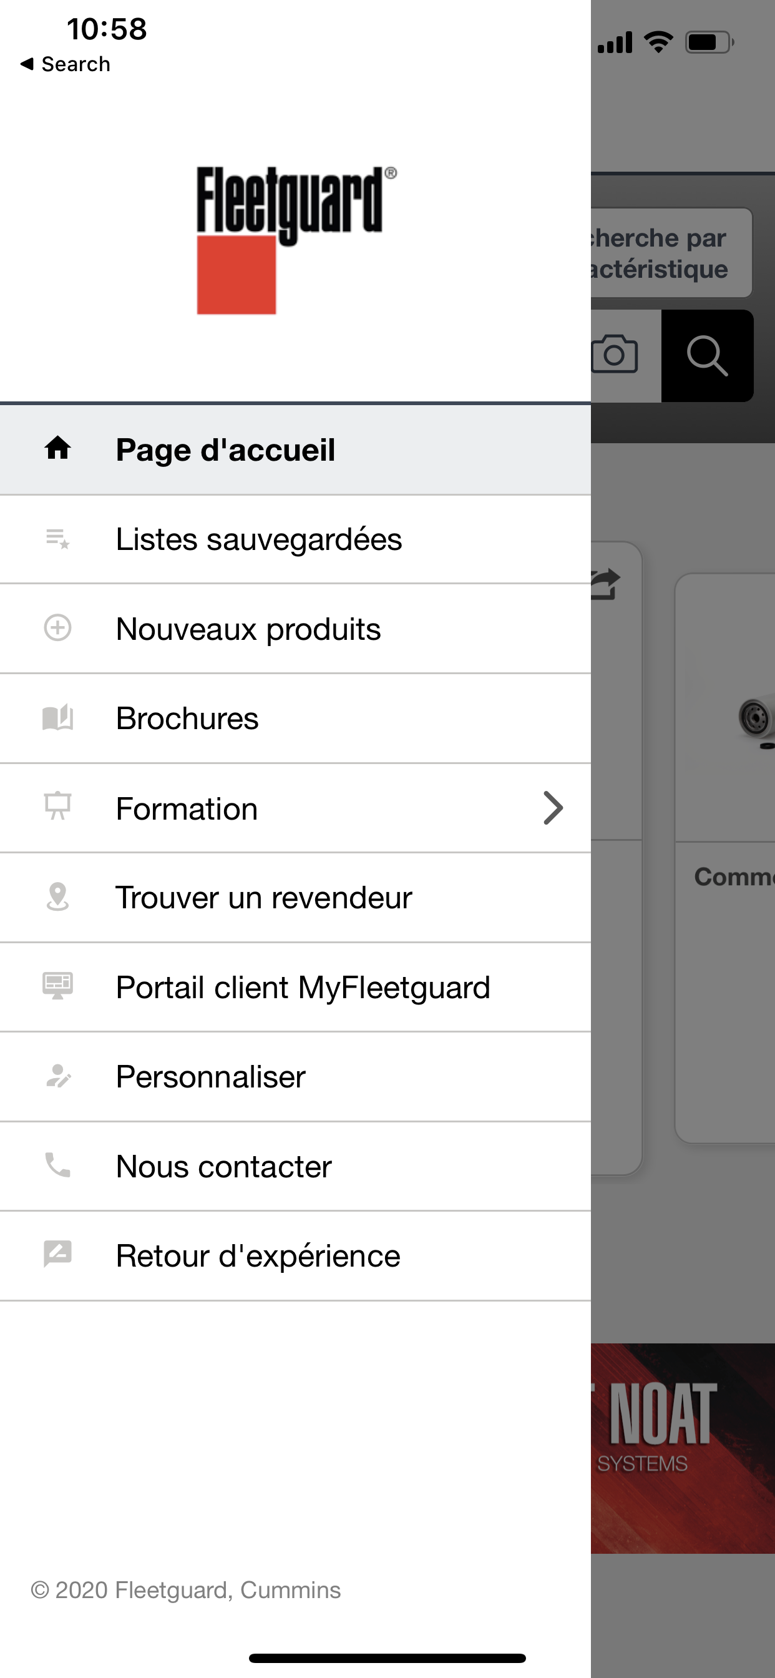Open Listes sauvegardées menu item
Screen dimensions: 775x1678
[295, 539]
